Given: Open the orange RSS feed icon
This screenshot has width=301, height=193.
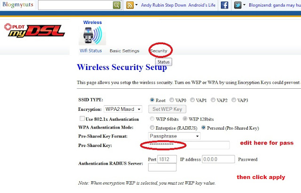Looking at the screenshot, I should (x=130, y=5).
